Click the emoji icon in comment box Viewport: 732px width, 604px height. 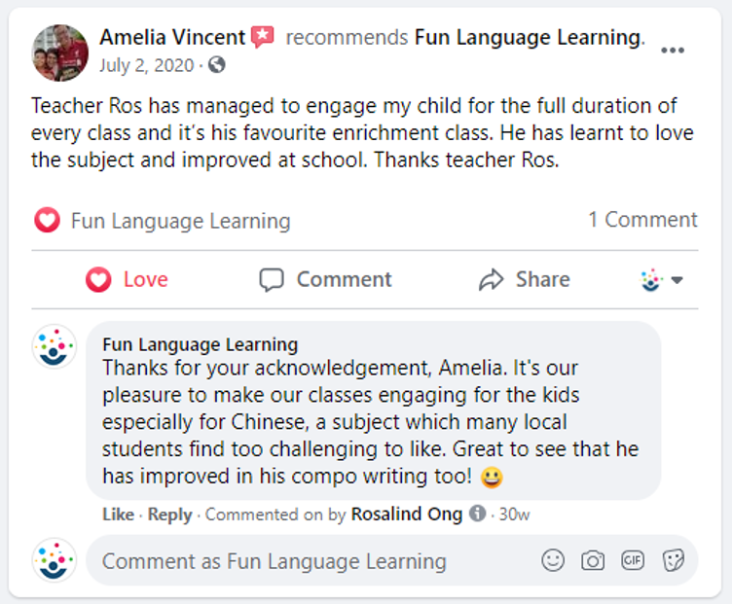552,560
